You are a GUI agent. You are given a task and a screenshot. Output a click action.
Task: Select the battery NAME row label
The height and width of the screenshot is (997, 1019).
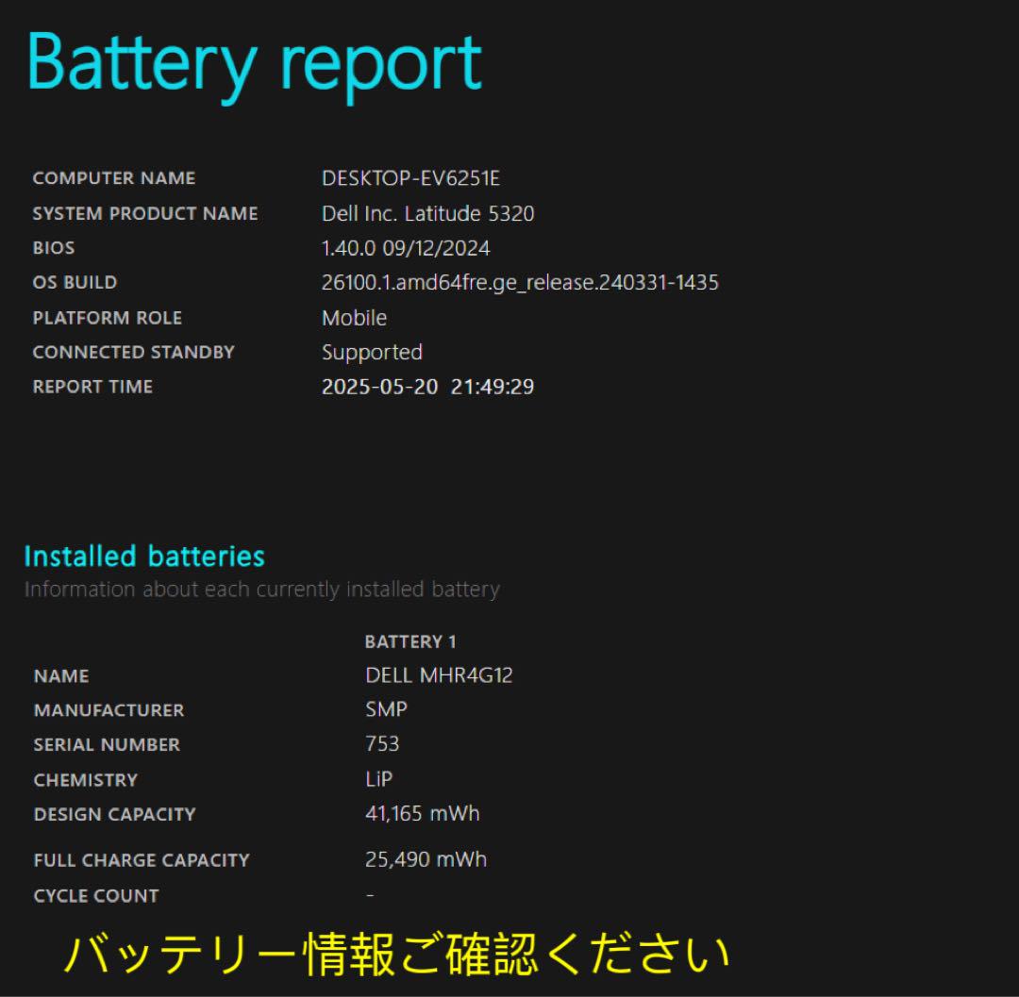point(61,676)
